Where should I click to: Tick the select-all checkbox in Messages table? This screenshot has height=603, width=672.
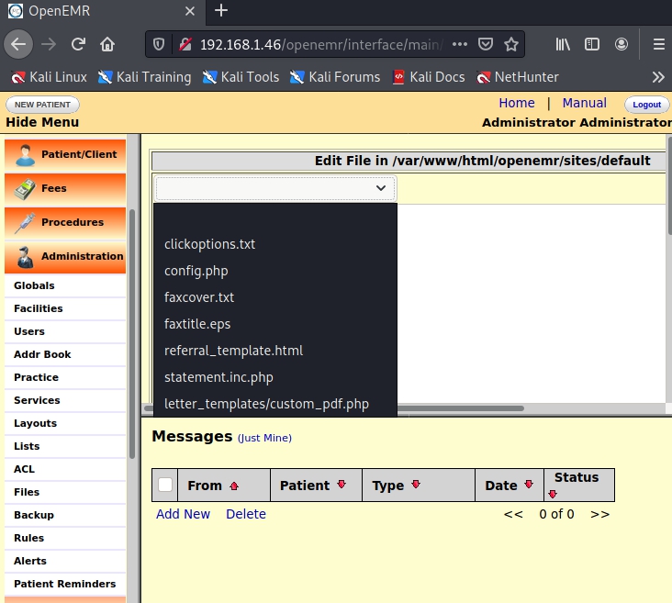(x=165, y=486)
